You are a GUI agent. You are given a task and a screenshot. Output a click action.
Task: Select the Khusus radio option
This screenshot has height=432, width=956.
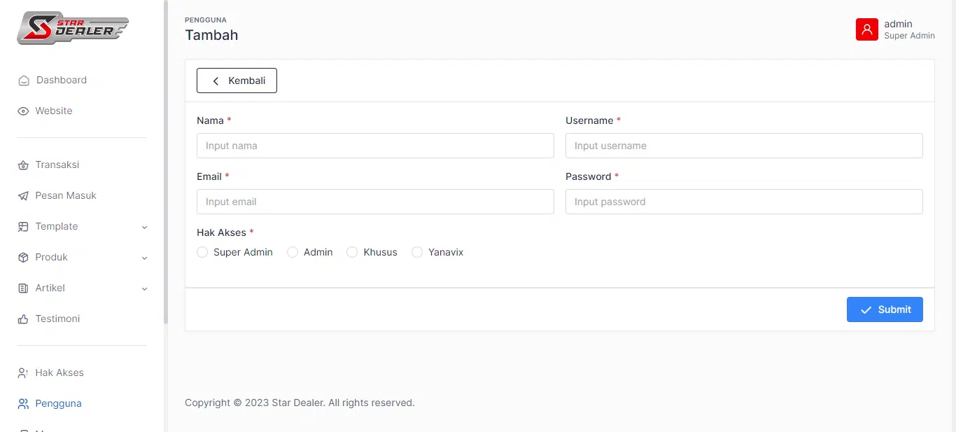coord(352,252)
